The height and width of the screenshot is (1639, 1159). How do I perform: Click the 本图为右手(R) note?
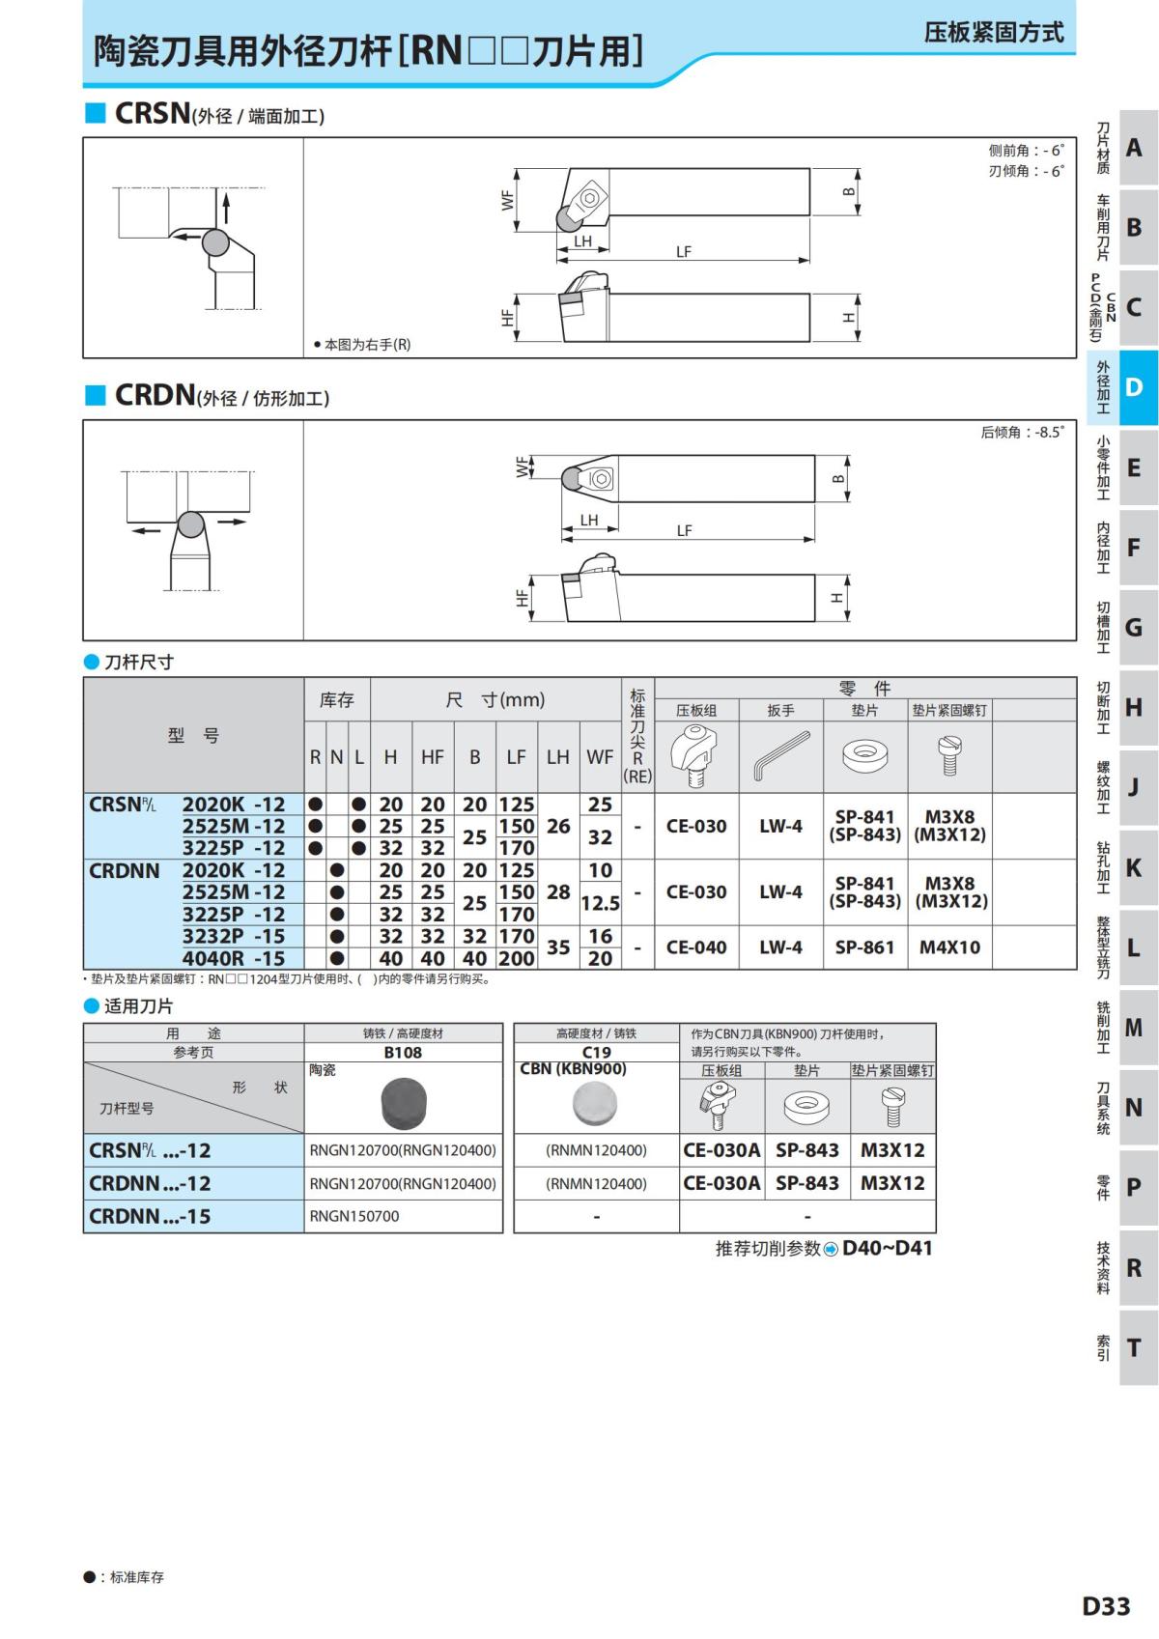tap(362, 344)
